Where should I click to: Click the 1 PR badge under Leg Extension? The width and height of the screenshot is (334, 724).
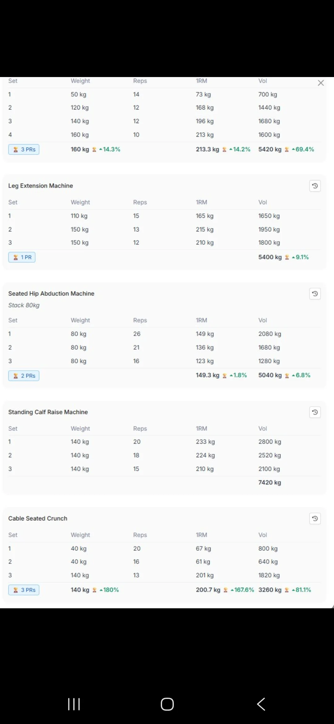pos(22,257)
